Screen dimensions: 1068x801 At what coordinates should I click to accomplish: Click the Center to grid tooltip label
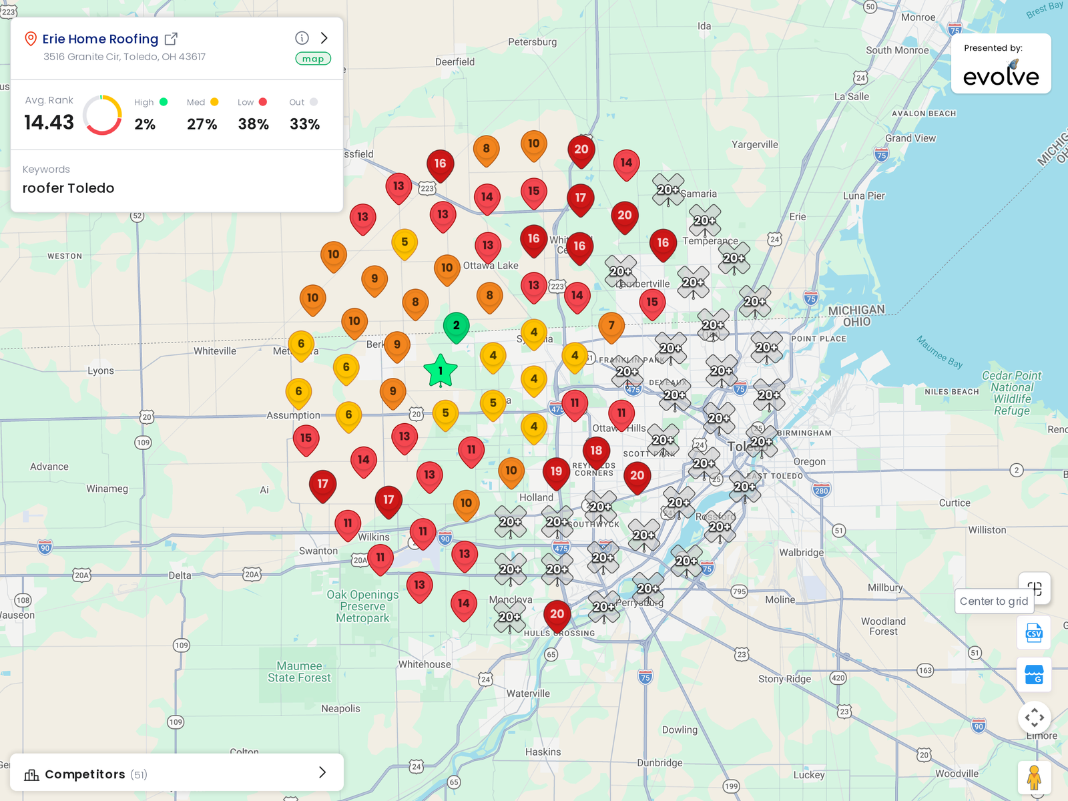coord(994,601)
